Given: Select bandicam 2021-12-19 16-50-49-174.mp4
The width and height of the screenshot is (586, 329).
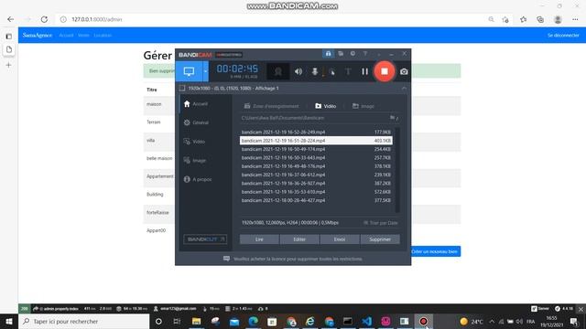Looking at the screenshot, I should [316, 149].
